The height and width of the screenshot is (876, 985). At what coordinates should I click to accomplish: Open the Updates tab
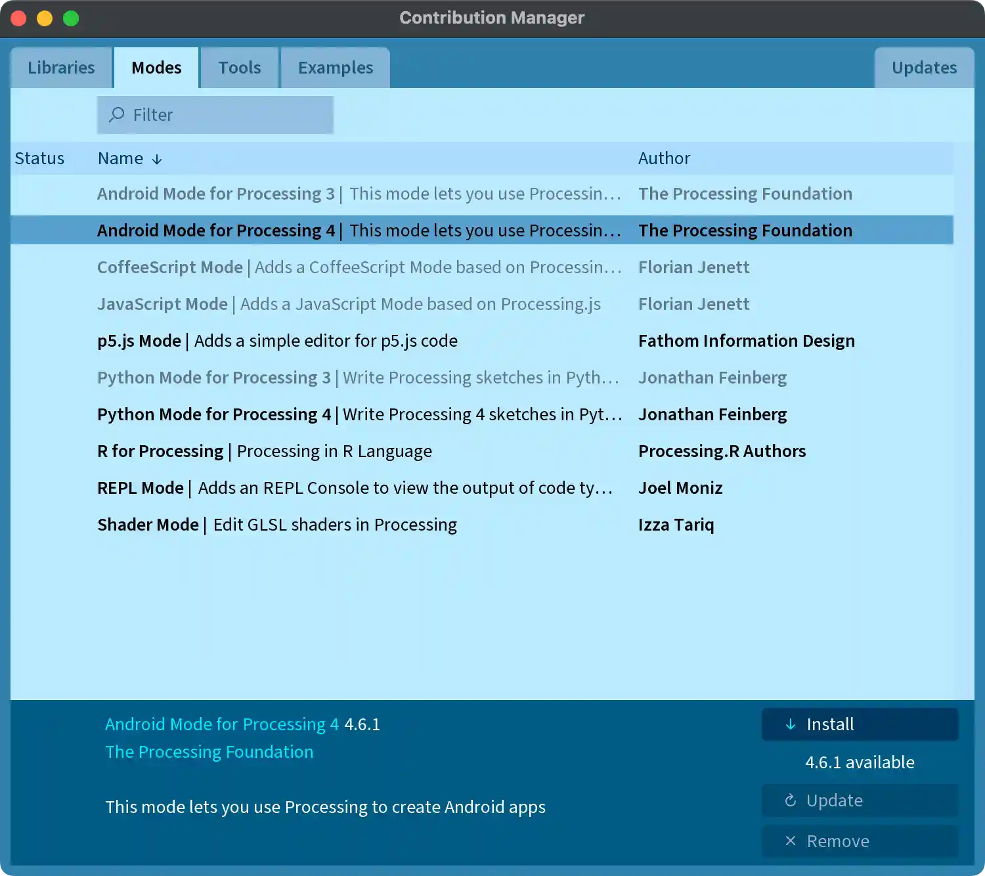click(x=923, y=67)
